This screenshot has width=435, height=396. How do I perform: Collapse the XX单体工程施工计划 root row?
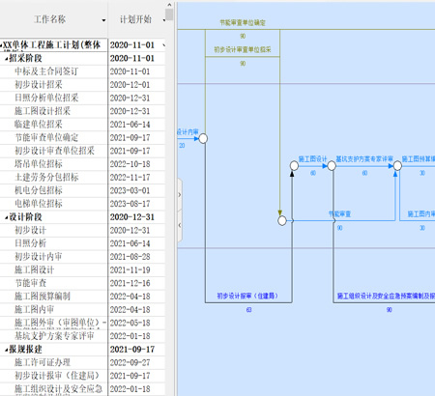[1, 44]
